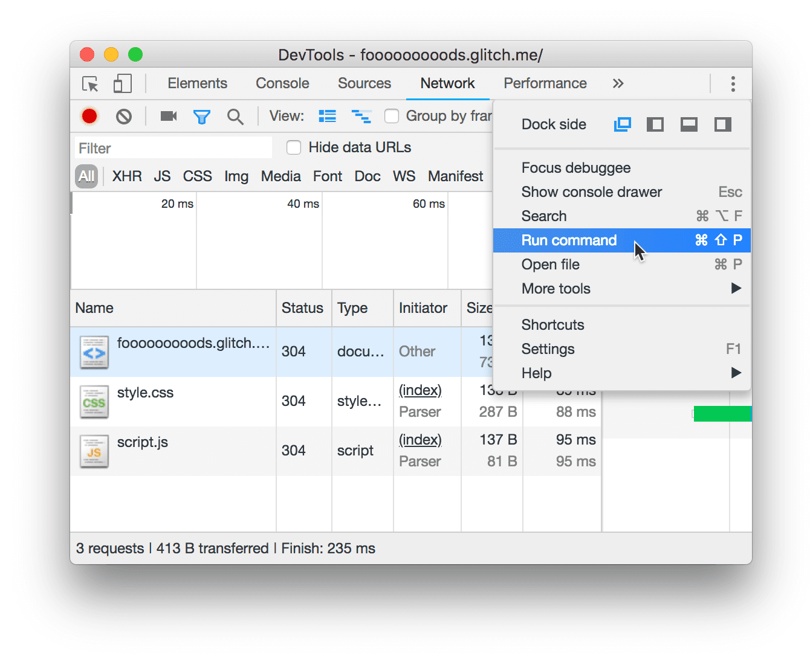
Task: Toggle the network filter funnel icon
Action: tap(201, 116)
